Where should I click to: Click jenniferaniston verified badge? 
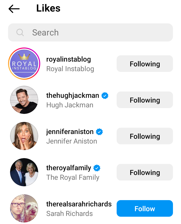100,132
